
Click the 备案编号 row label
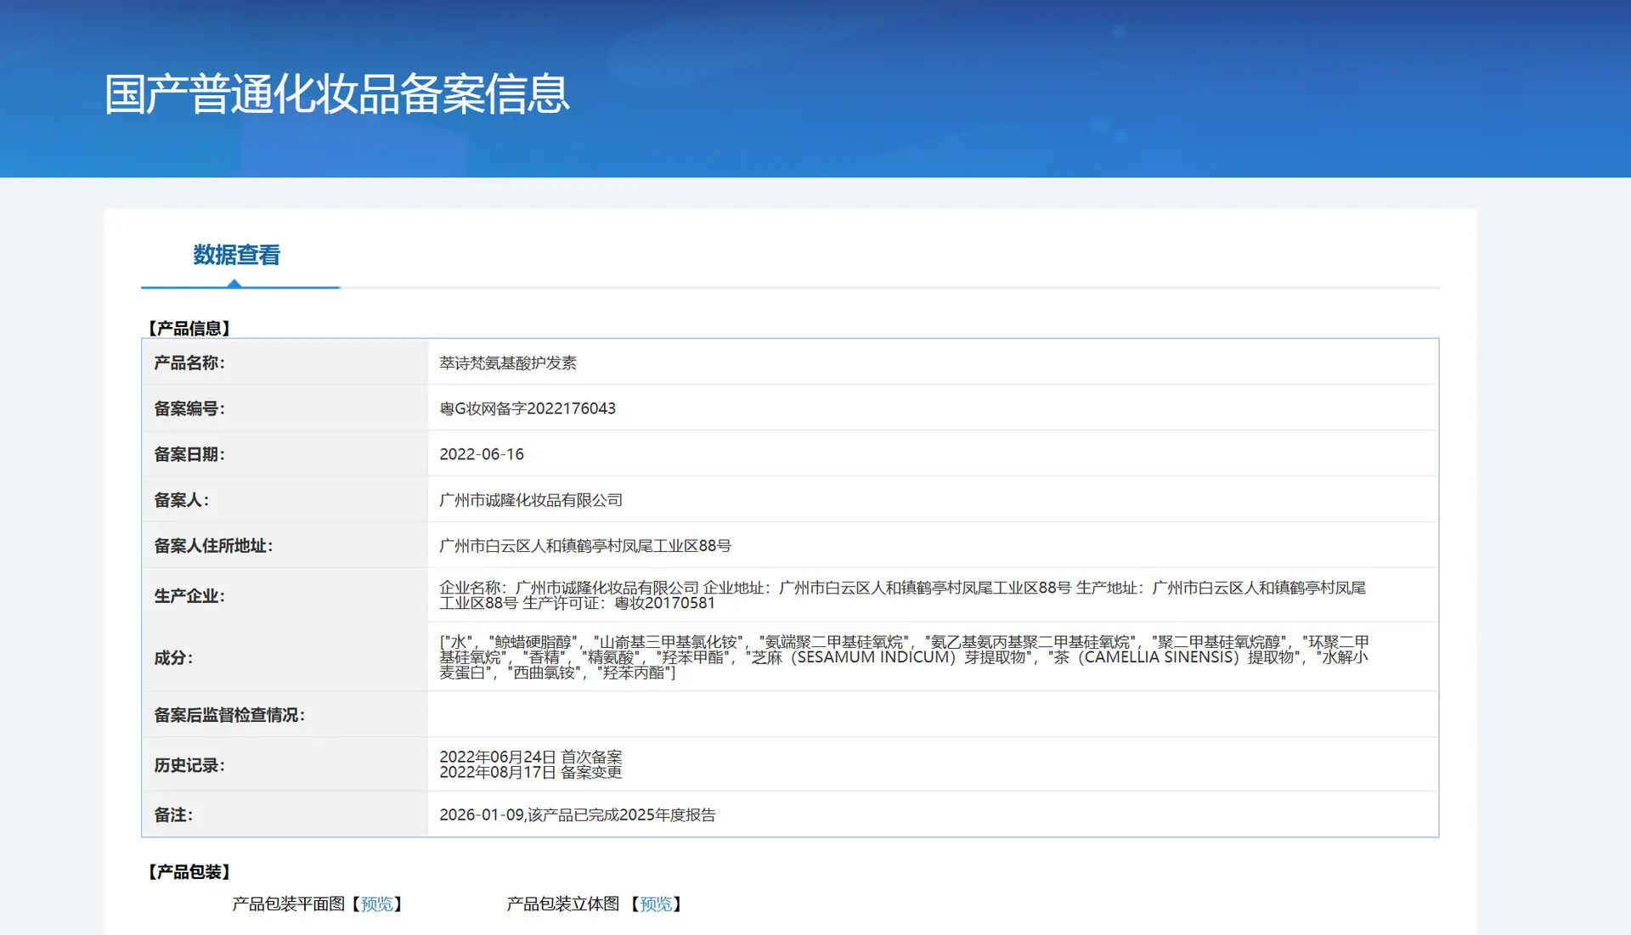(x=189, y=408)
